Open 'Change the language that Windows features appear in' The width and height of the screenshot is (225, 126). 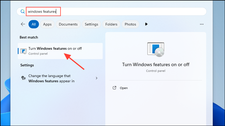pos(60,78)
